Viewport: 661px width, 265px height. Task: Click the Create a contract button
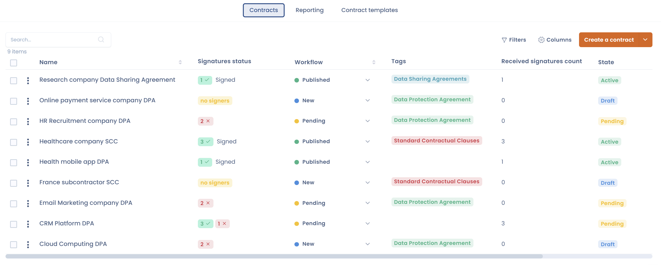(609, 40)
